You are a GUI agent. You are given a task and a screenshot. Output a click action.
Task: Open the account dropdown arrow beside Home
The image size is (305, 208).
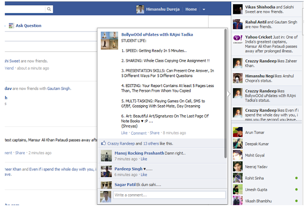coord(203,10)
